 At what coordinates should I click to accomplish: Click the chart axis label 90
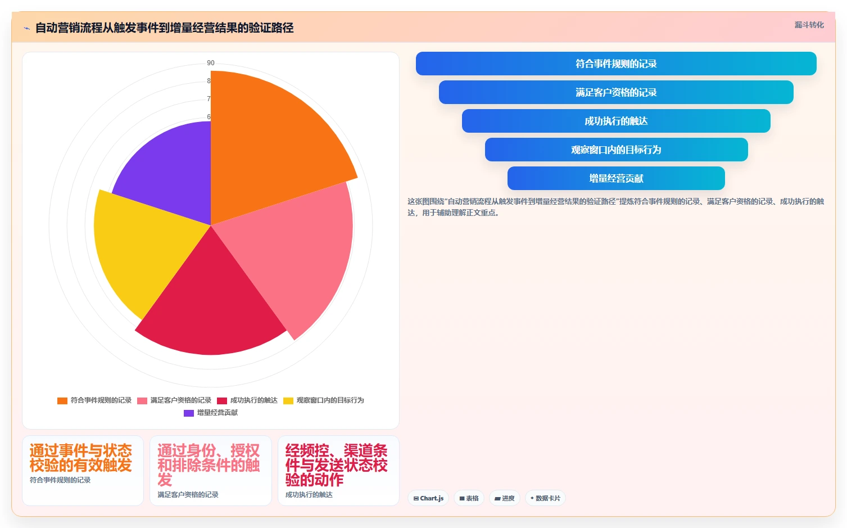211,63
